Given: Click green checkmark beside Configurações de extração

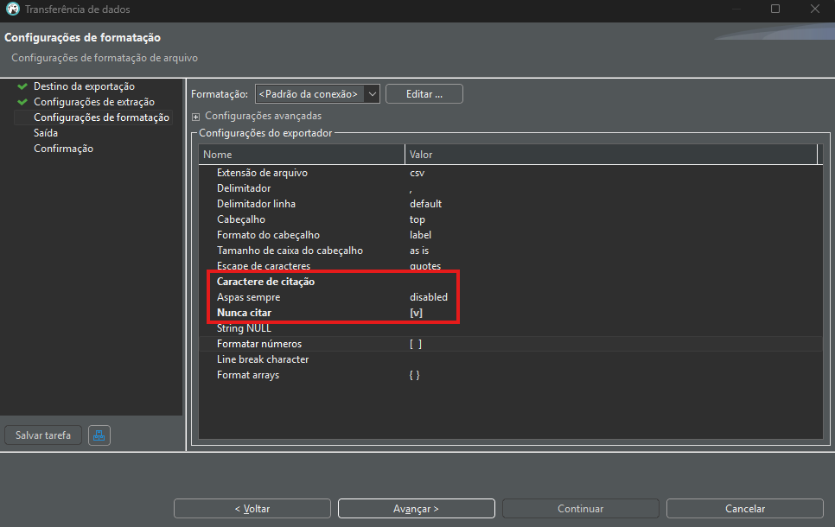Looking at the screenshot, I should (x=22, y=102).
